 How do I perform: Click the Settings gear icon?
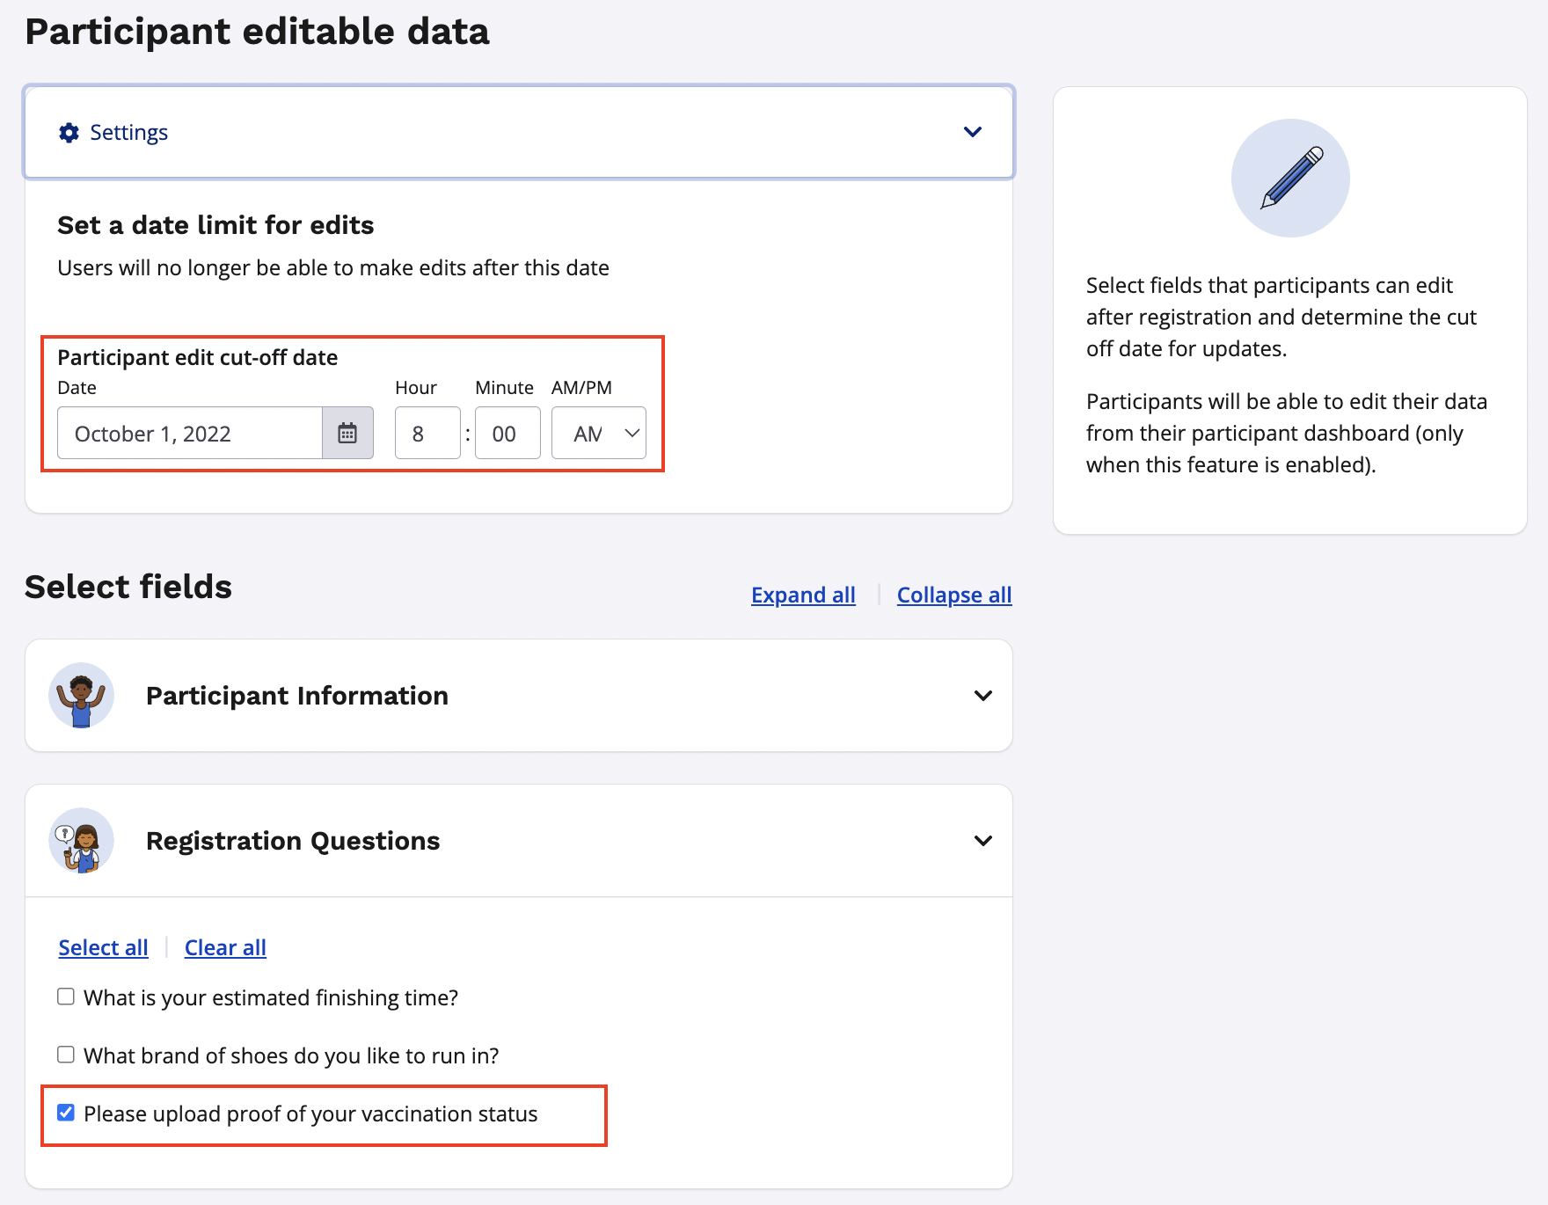pyautogui.click(x=69, y=133)
